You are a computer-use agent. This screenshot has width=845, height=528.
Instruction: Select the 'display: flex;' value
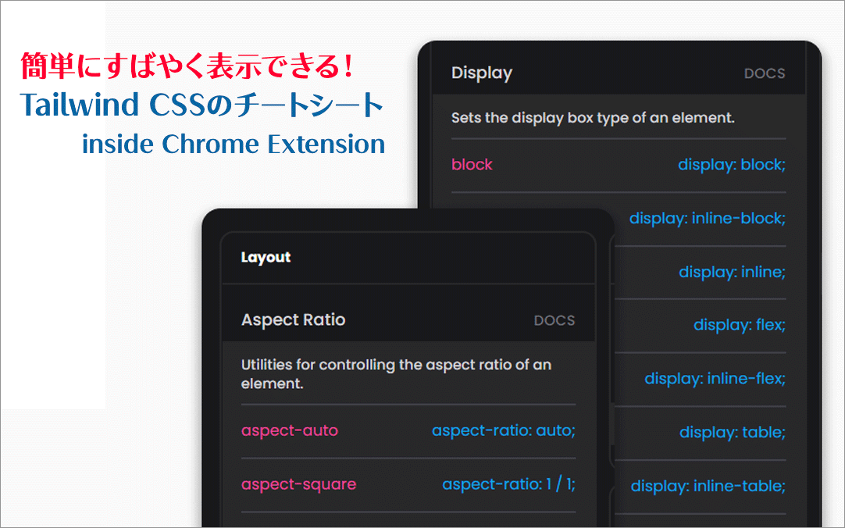point(740,325)
